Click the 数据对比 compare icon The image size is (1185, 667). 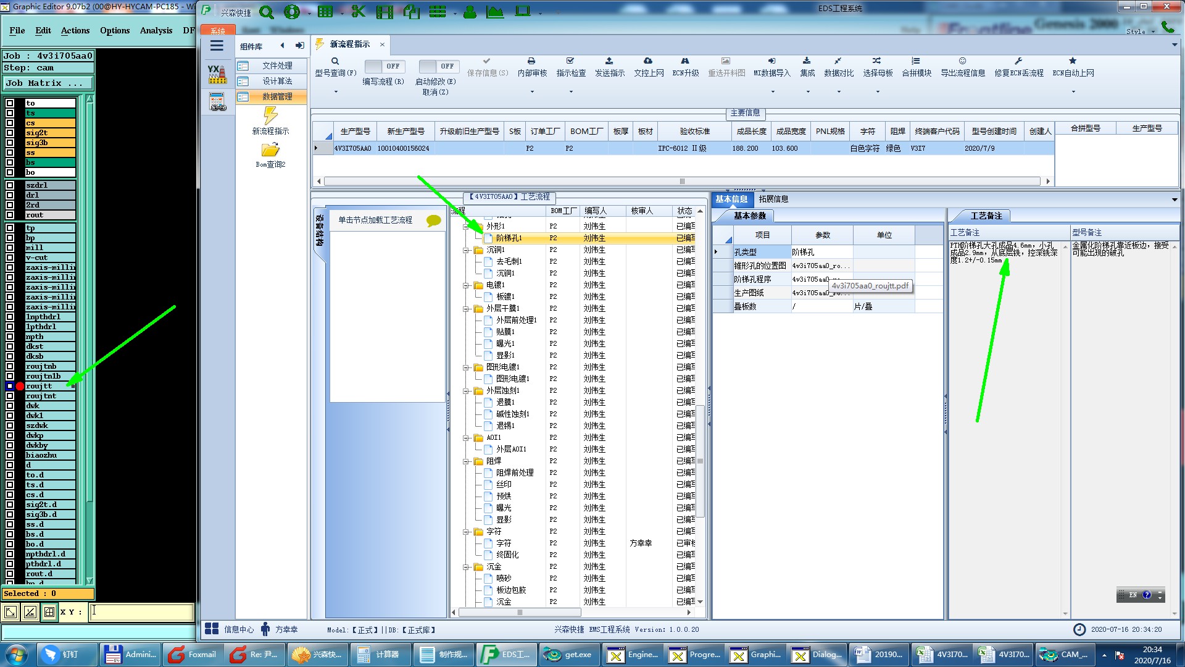[x=838, y=61]
